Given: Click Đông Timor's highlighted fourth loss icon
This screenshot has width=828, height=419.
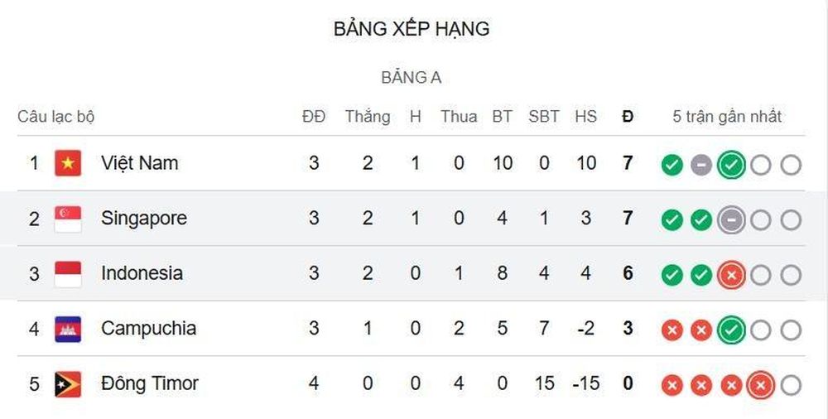Looking at the screenshot, I should click(761, 385).
